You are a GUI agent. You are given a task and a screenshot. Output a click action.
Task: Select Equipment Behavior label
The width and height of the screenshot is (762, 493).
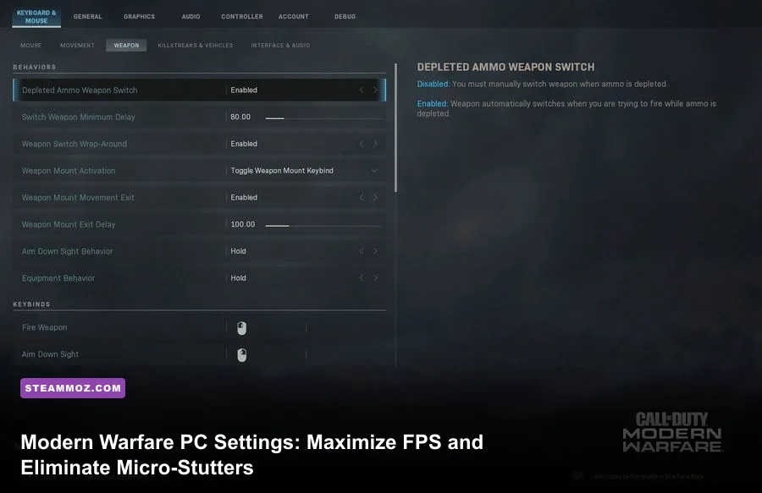pyautogui.click(x=58, y=278)
